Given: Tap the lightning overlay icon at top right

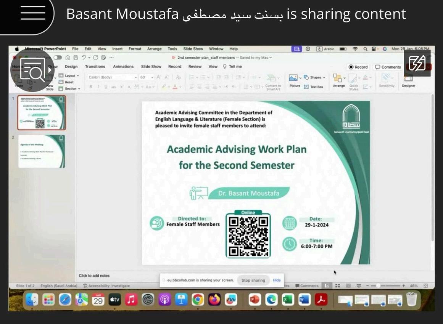Looking at the screenshot, I should [x=417, y=63].
